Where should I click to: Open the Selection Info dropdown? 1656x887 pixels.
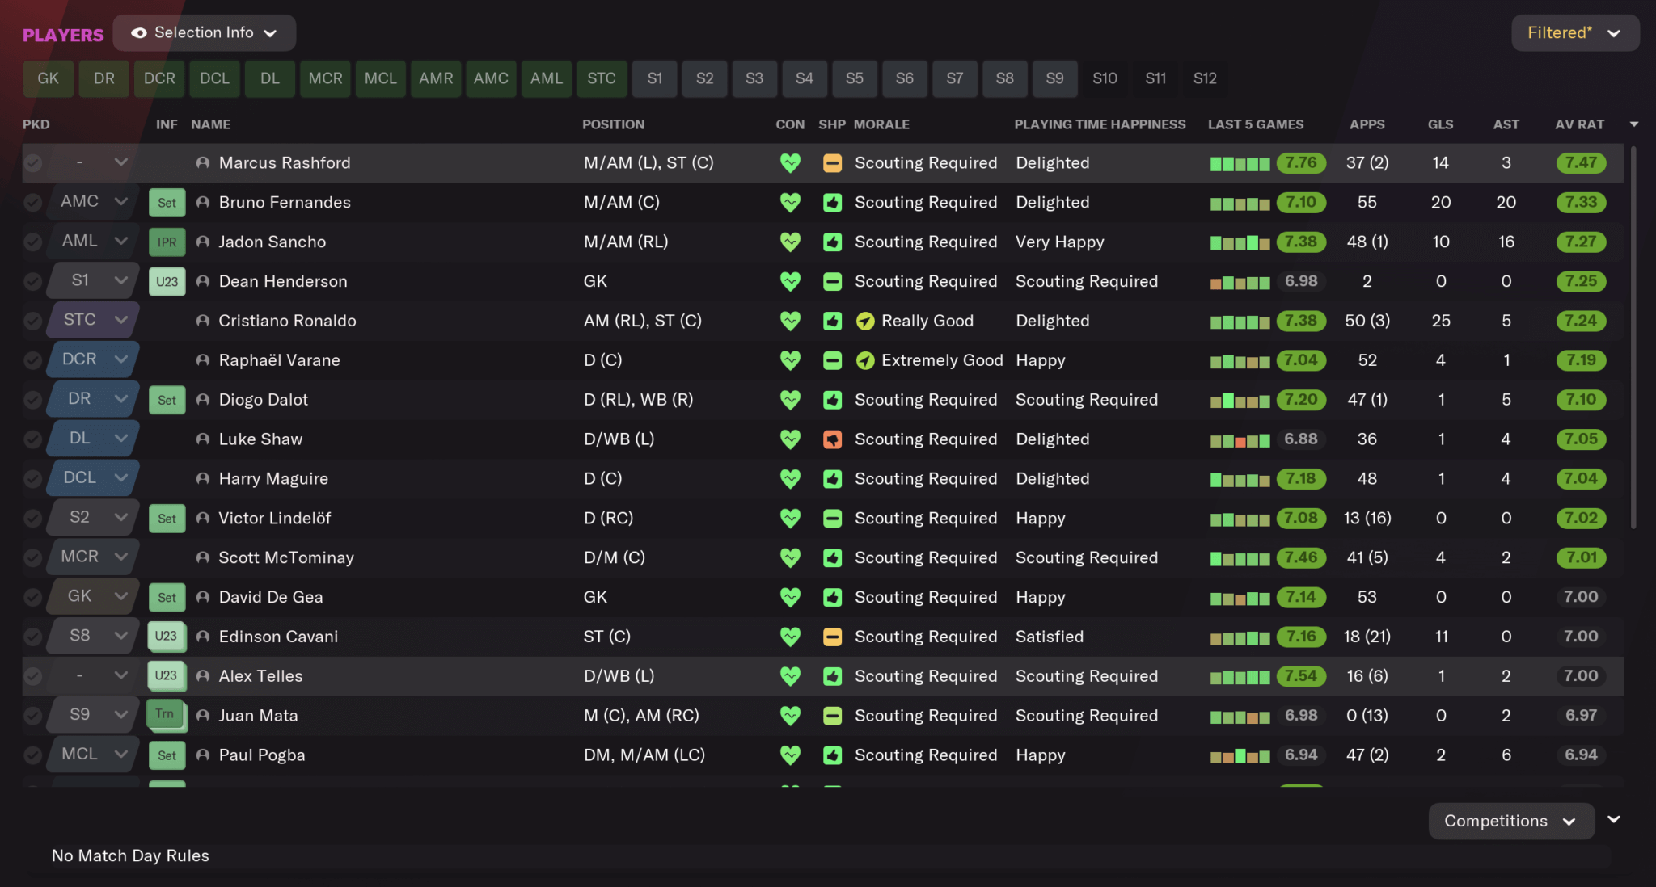click(x=205, y=33)
